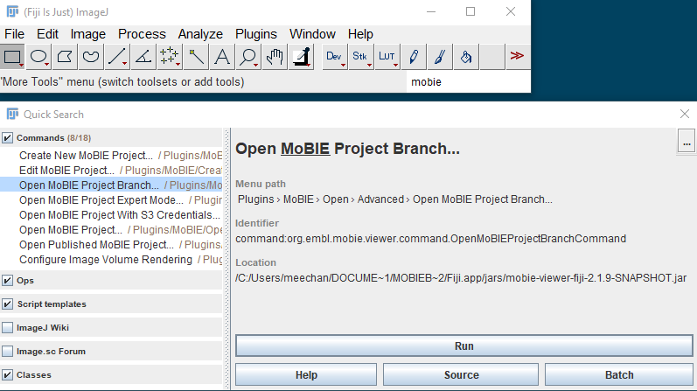
Task: Select Open MoBIE Project... result
Action: pos(111,230)
